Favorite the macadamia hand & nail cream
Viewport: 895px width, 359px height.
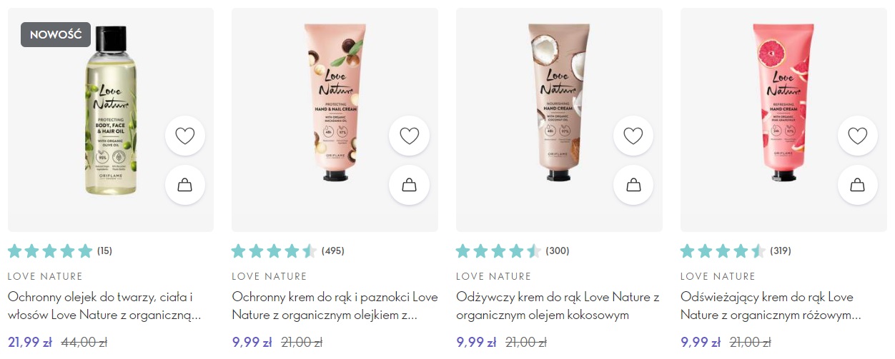(x=409, y=136)
